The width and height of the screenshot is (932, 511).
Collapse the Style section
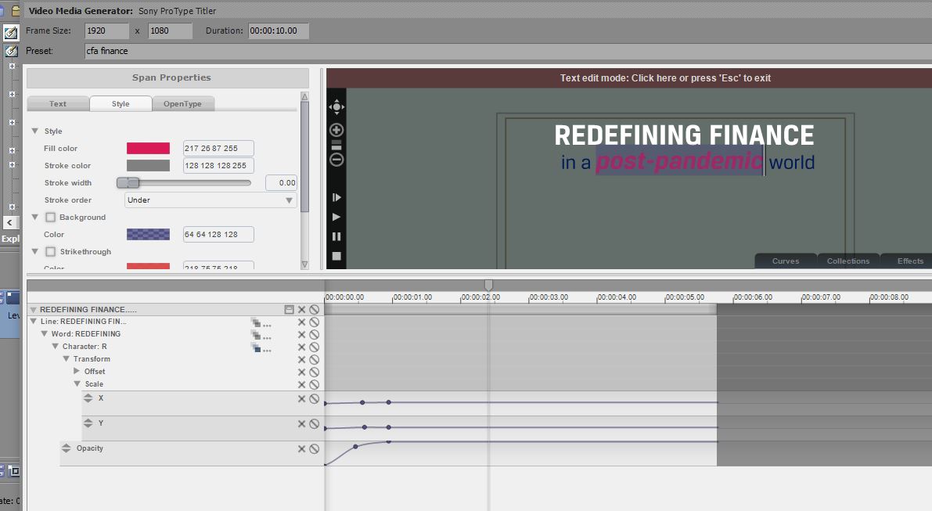(34, 131)
